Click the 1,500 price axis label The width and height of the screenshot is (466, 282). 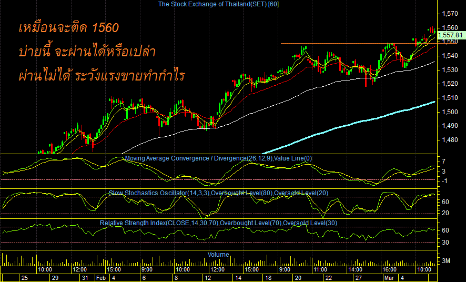450,112
